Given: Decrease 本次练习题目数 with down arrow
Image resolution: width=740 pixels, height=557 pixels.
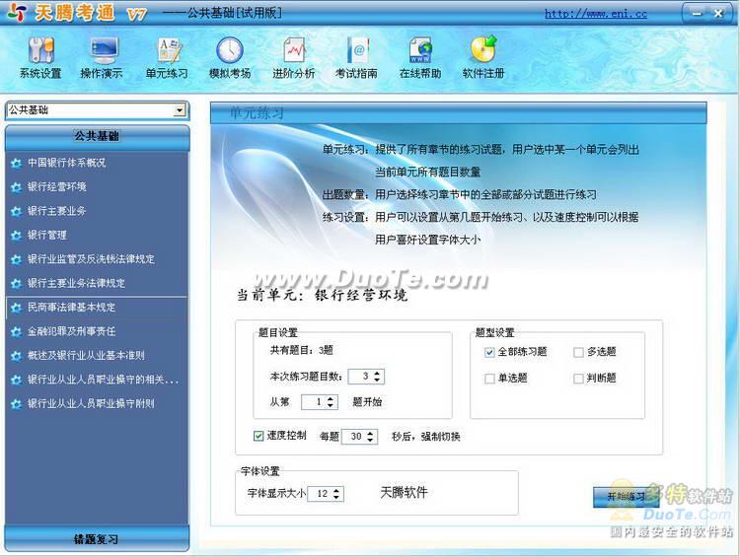Looking at the screenshot, I should click(377, 380).
